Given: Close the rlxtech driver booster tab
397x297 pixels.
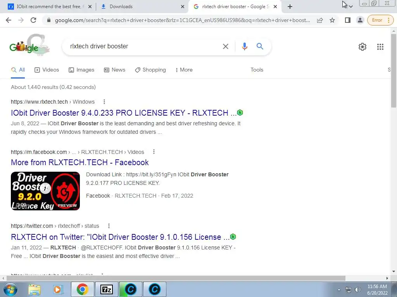Looking at the screenshot, I should click(276, 7).
